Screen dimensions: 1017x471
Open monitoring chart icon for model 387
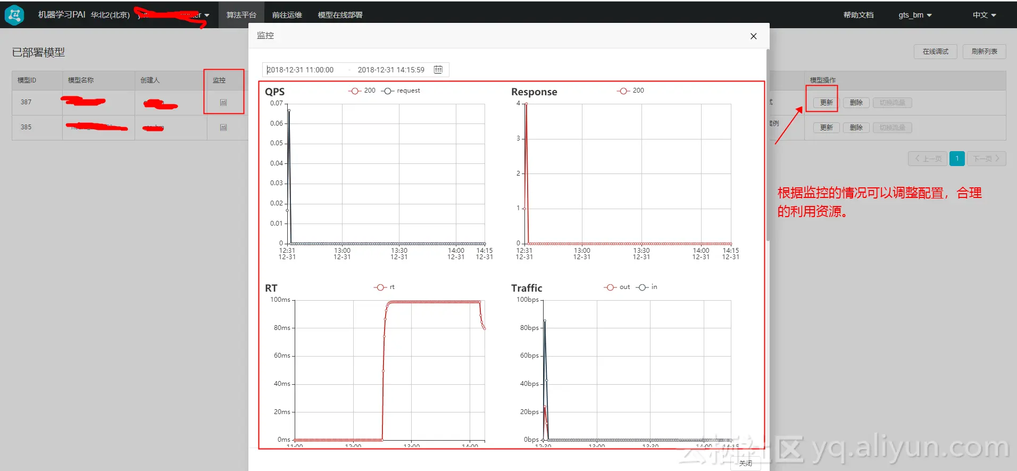coord(223,102)
